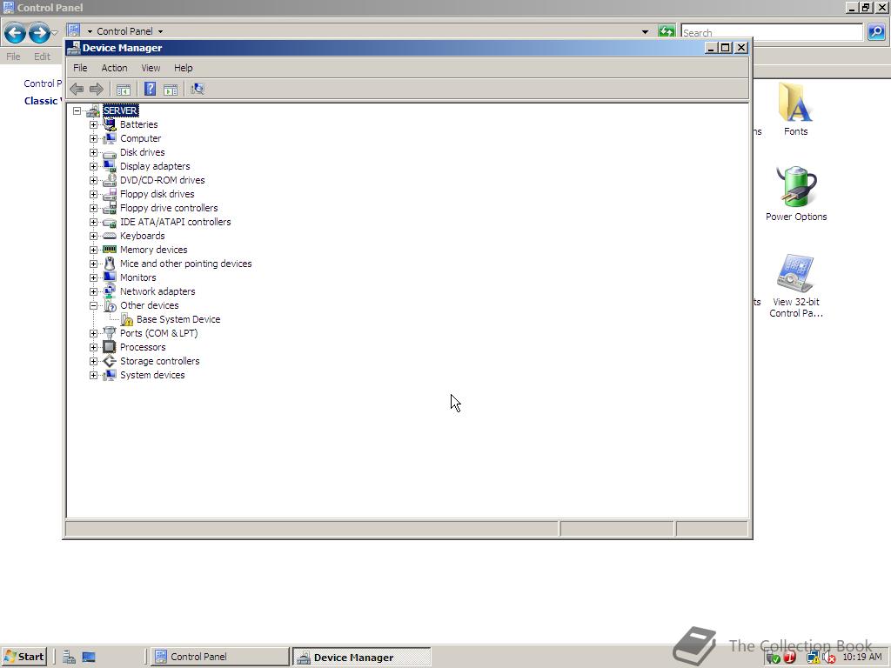Click the volume tray icon
The height and width of the screenshot is (668, 891).
coord(828,658)
